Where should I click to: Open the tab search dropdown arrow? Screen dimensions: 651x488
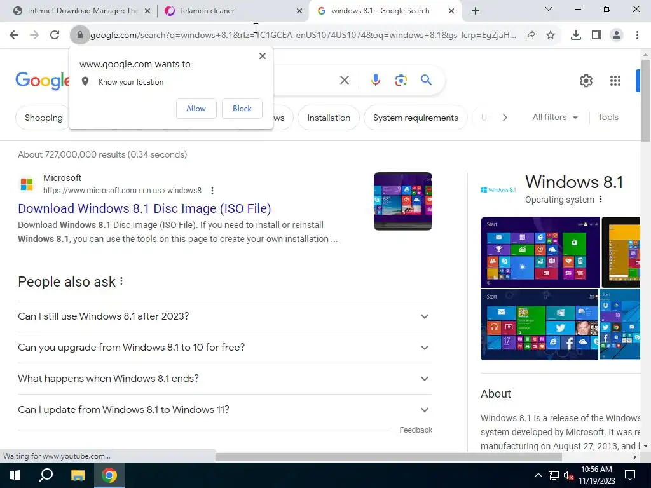tap(549, 9)
